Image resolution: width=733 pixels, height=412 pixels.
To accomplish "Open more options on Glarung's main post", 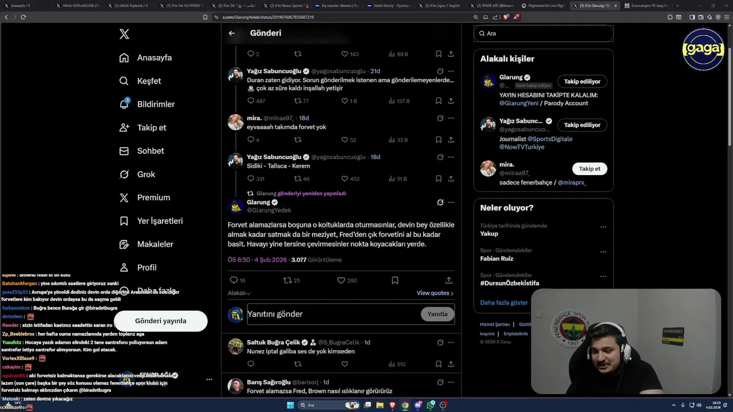I will click(x=451, y=203).
